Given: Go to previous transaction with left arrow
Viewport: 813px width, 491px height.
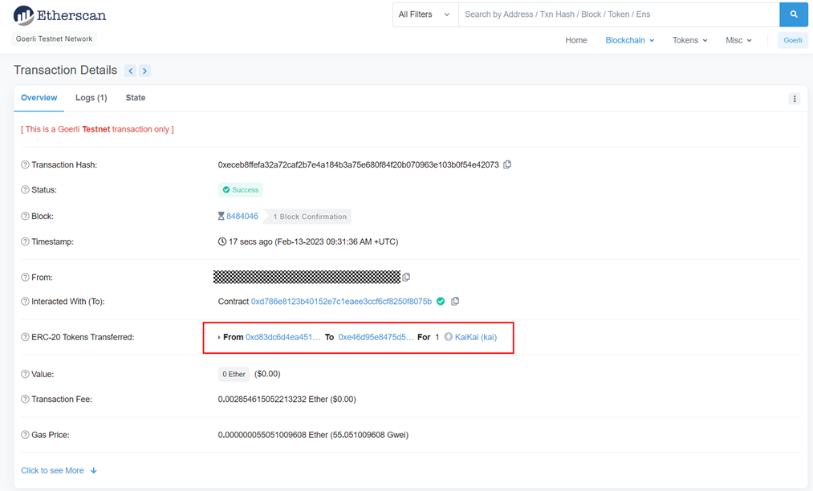Looking at the screenshot, I should [x=130, y=71].
